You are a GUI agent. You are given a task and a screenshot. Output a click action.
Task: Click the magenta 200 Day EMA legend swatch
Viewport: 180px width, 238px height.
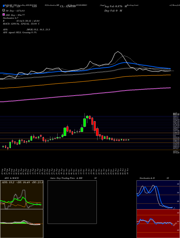pyautogui.click(x=4, y=15)
